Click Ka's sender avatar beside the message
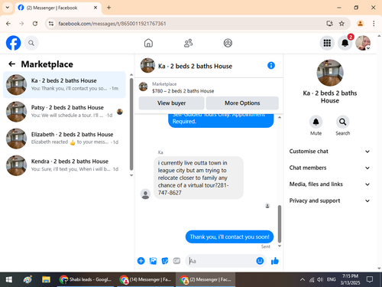Image resolution: width=382 pixels, height=287 pixels. [145, 194]
